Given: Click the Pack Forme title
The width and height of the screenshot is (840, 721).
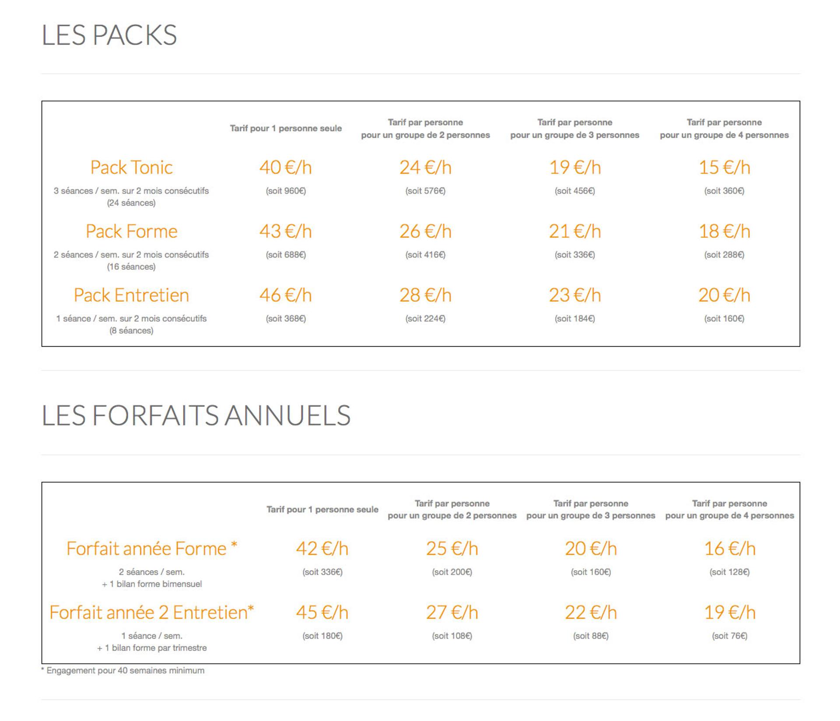Looking at the screenshot, I should point(131,231).
